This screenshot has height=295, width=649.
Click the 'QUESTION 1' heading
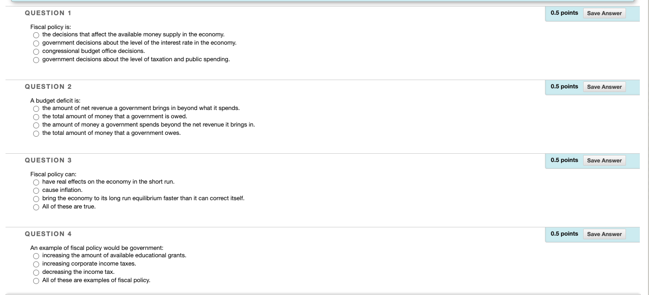point(48,13)
